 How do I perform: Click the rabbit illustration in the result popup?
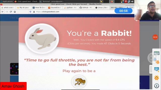pyautogui.click(x=42, y=38)
